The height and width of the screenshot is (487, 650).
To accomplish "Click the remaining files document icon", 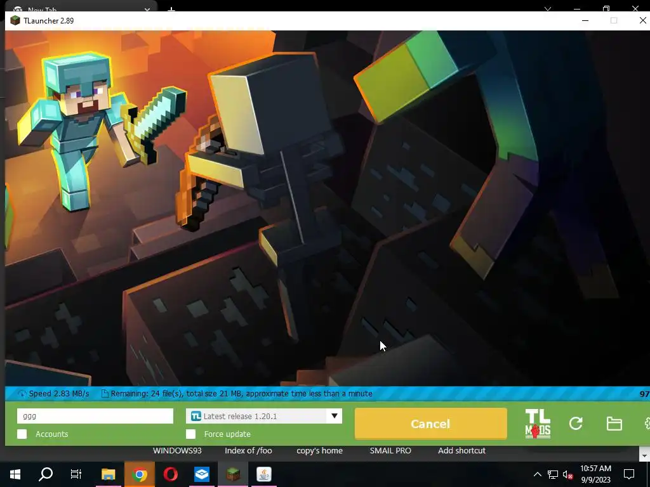I will 105,394.
